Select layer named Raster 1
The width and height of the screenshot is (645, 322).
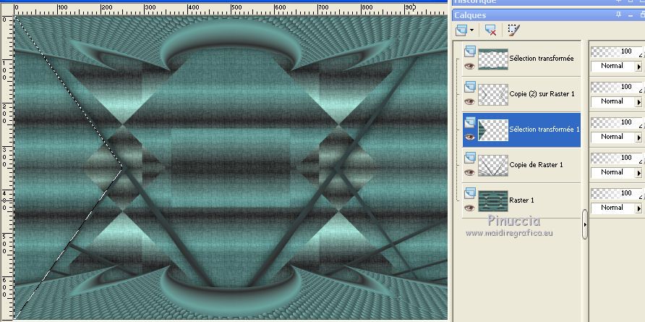pyautogui.click(x=521, y=200)
